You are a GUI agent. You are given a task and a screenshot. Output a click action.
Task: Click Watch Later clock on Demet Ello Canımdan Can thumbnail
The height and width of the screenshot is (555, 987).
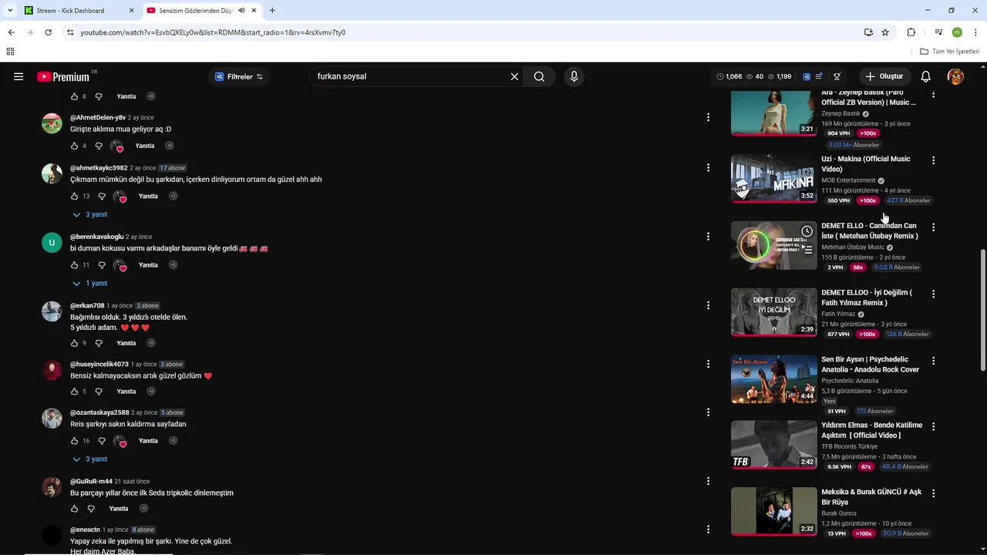click(x=807, y=231)
